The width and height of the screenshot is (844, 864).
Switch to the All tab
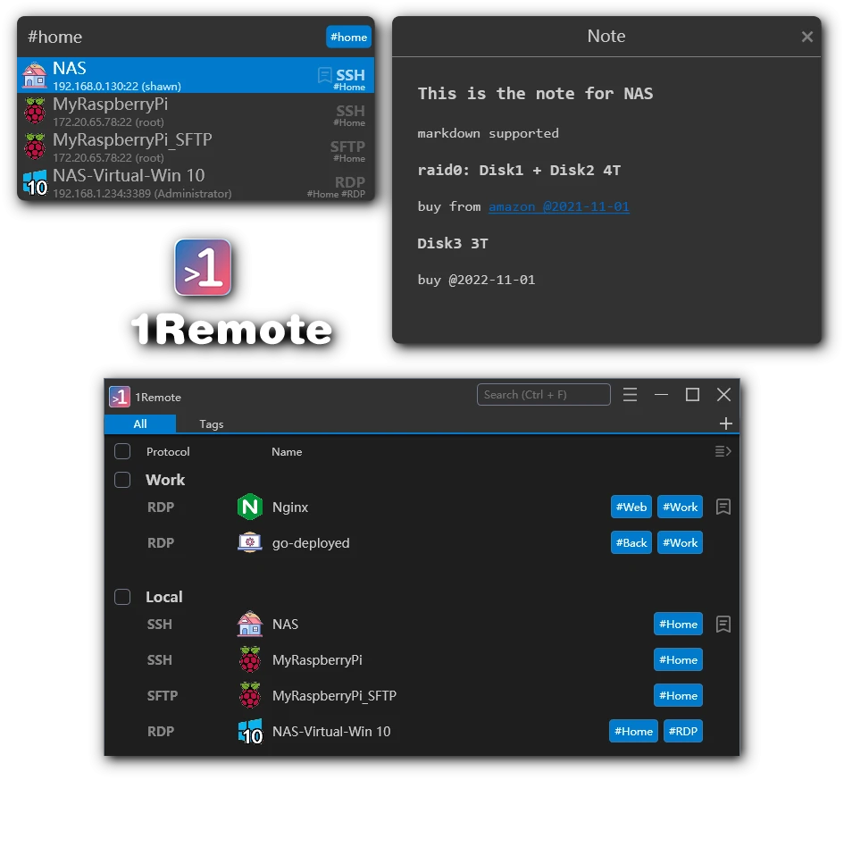(x=140, y=424)
